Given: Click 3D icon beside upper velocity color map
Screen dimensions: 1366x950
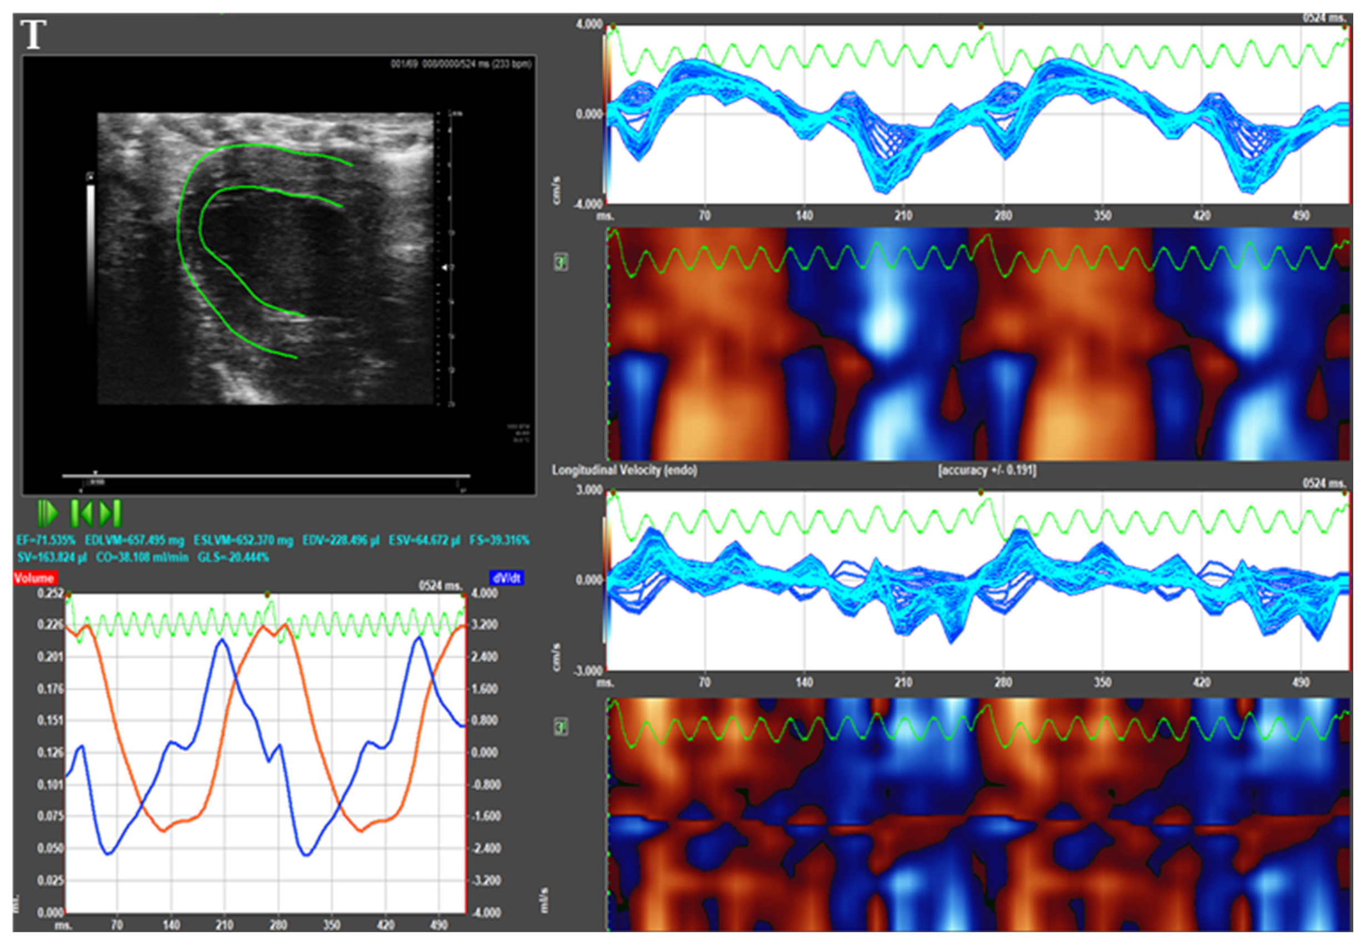Looking at the screenshot, I should [561, 262].
